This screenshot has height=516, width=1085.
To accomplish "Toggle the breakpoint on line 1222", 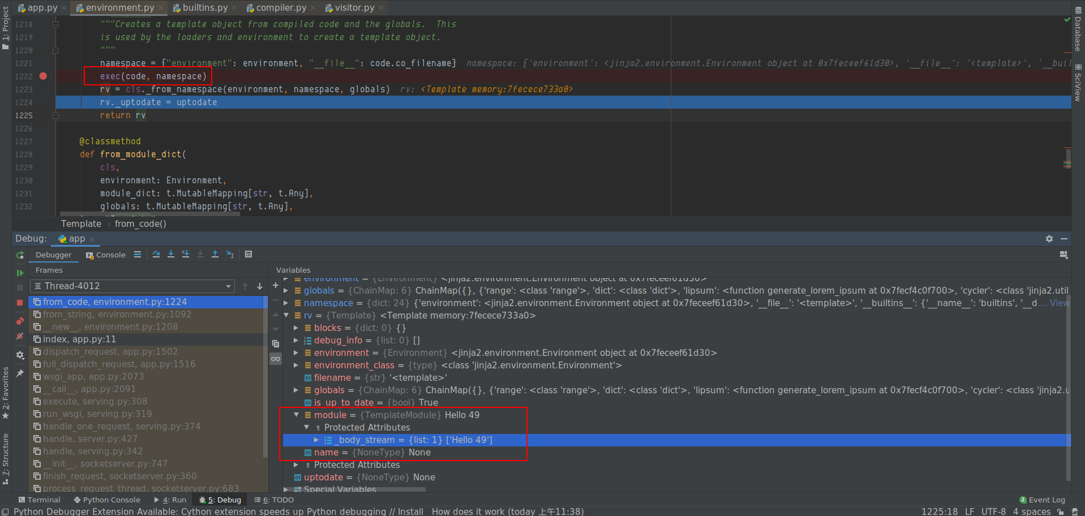I will pos(43,76).
